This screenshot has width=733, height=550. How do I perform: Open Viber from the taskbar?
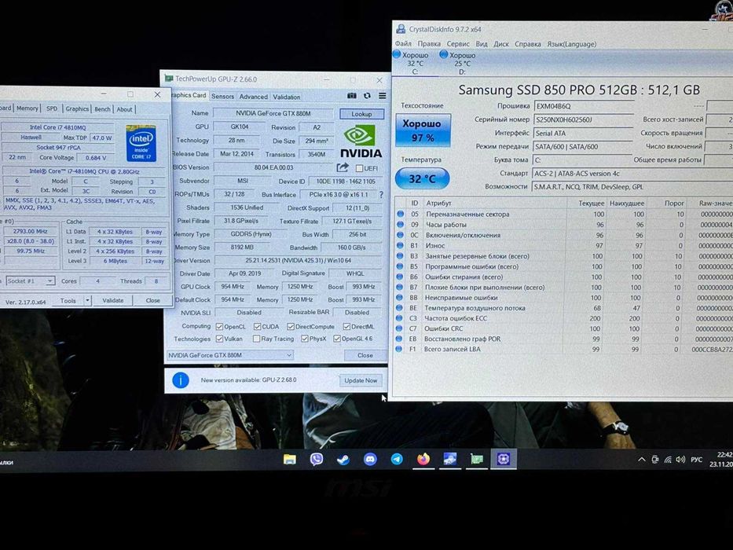click(317, 460)
